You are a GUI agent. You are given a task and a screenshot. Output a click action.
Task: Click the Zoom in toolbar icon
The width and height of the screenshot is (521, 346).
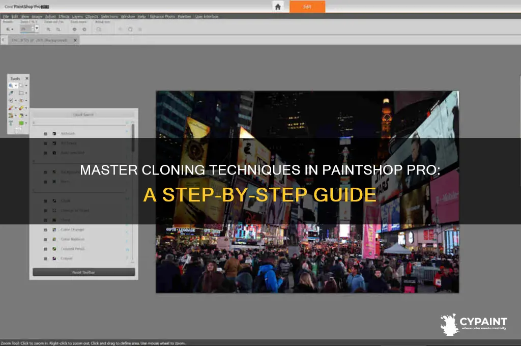point(59,29)
